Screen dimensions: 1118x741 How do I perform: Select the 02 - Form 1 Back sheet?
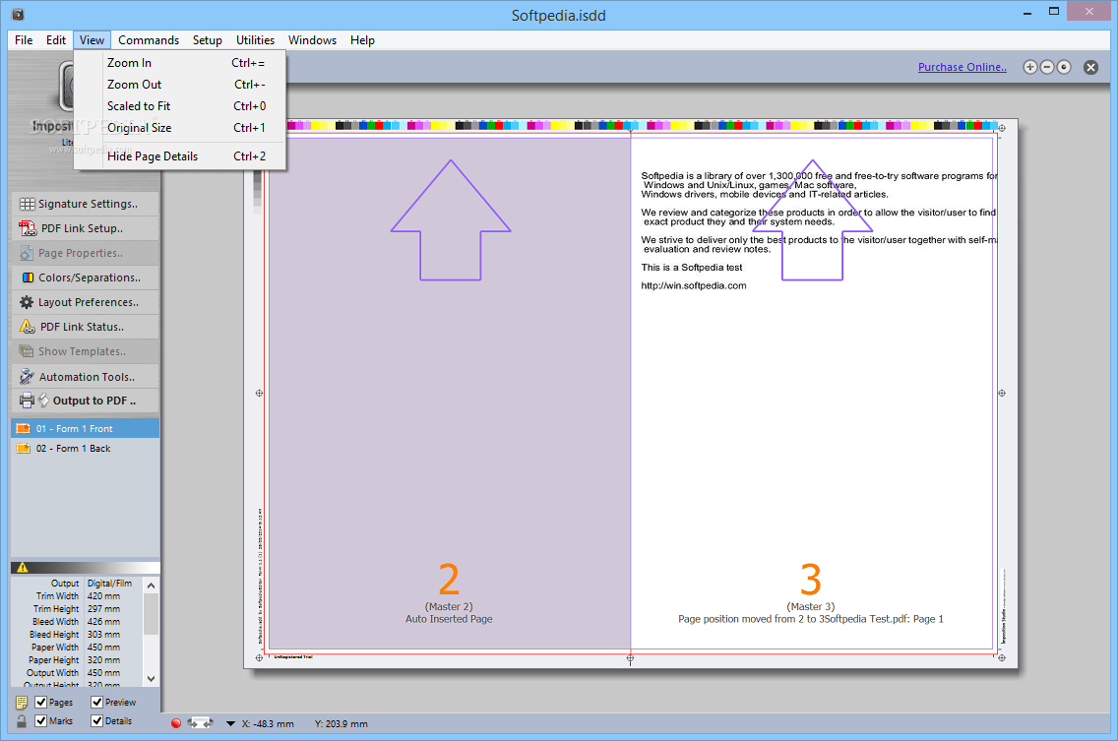click(x=86, y=449)
